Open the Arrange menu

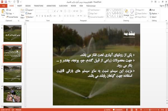[x=126, y=14]
